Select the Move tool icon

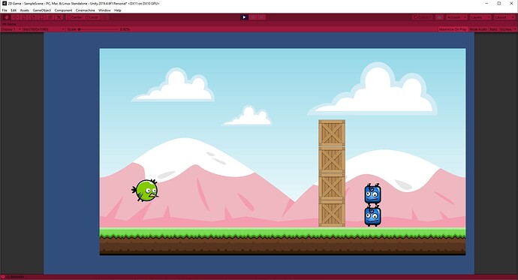pyautogui.click(x=16, y=17)
